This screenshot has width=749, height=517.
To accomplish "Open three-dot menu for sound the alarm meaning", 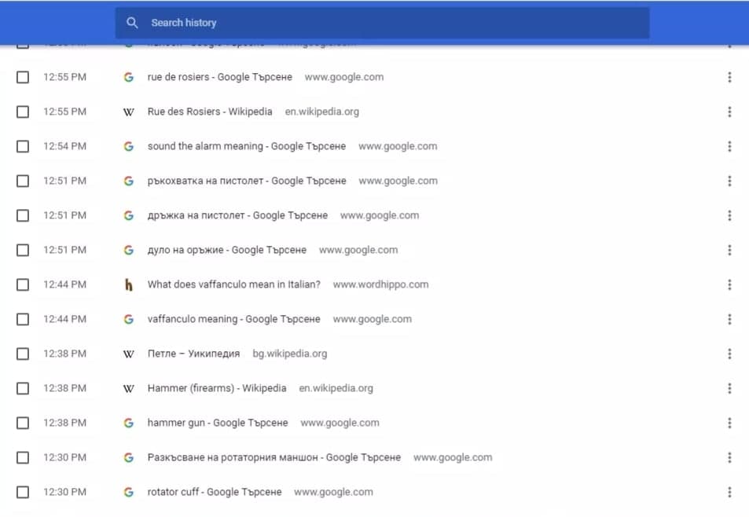I will [729, 146].
